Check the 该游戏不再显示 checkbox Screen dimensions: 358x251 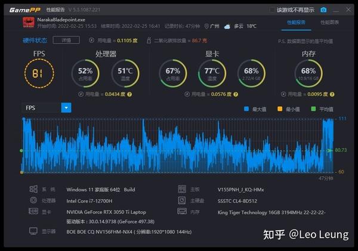point(272,10)
